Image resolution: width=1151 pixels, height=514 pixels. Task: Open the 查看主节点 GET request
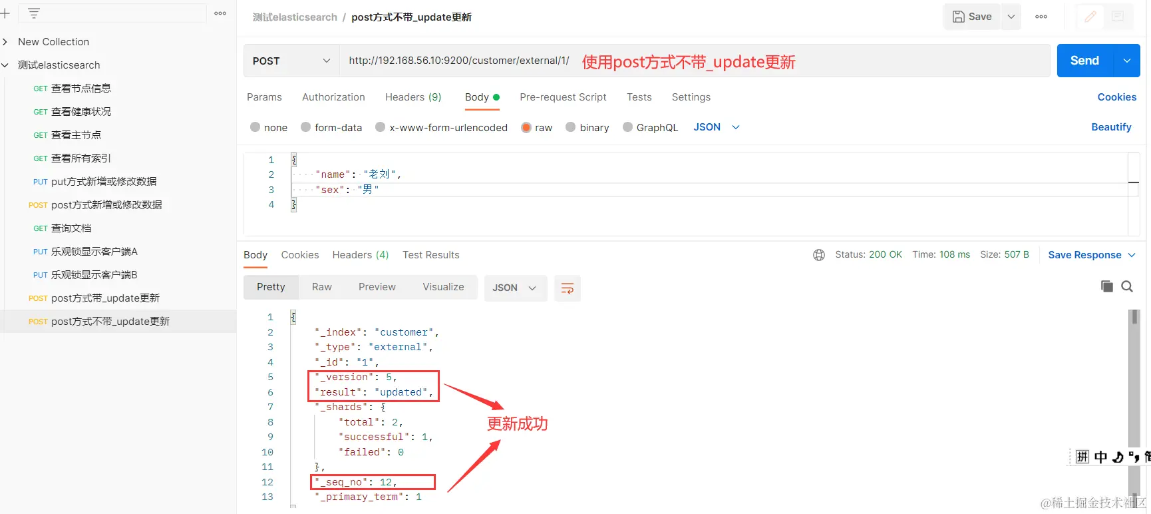pos(76,135)
